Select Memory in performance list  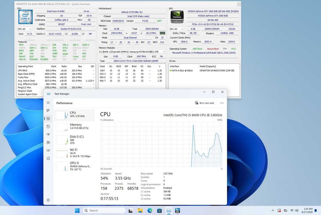click(74, 127)
